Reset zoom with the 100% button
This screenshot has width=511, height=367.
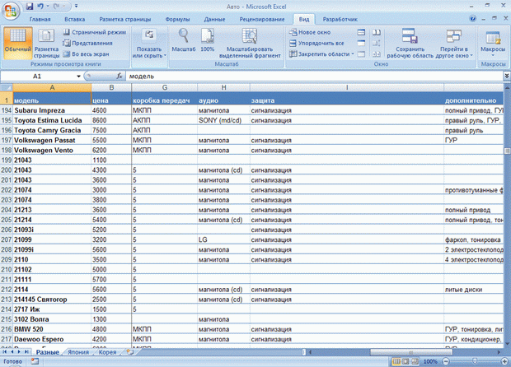click(x=207, y=40)
